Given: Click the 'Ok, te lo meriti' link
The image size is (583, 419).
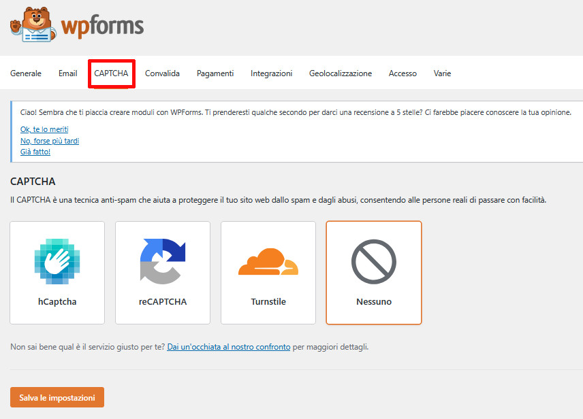Looking at the screenshot, I should coord(44,129).
